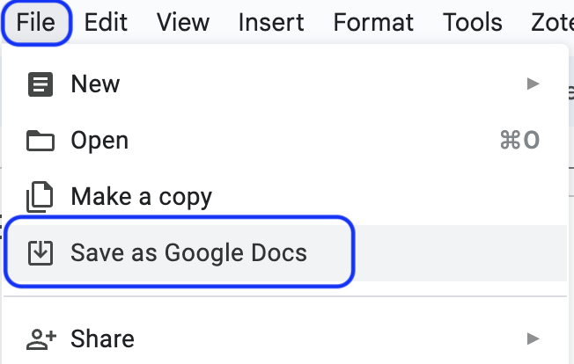The width and height of the screenshot is (574, 364).
Task: Open the partially visible Zotero menu
Action: 552,22
